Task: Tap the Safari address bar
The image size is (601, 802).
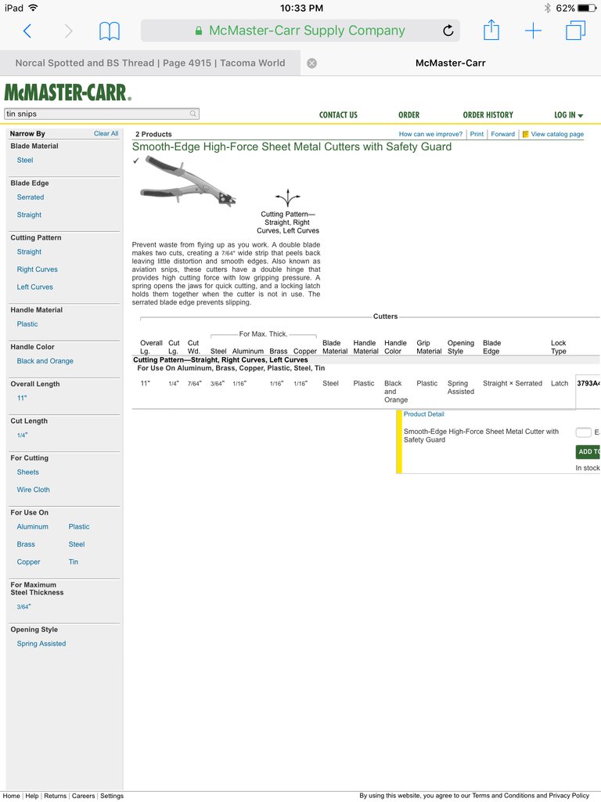Action: pyautogui.click(x=300, y=31)
